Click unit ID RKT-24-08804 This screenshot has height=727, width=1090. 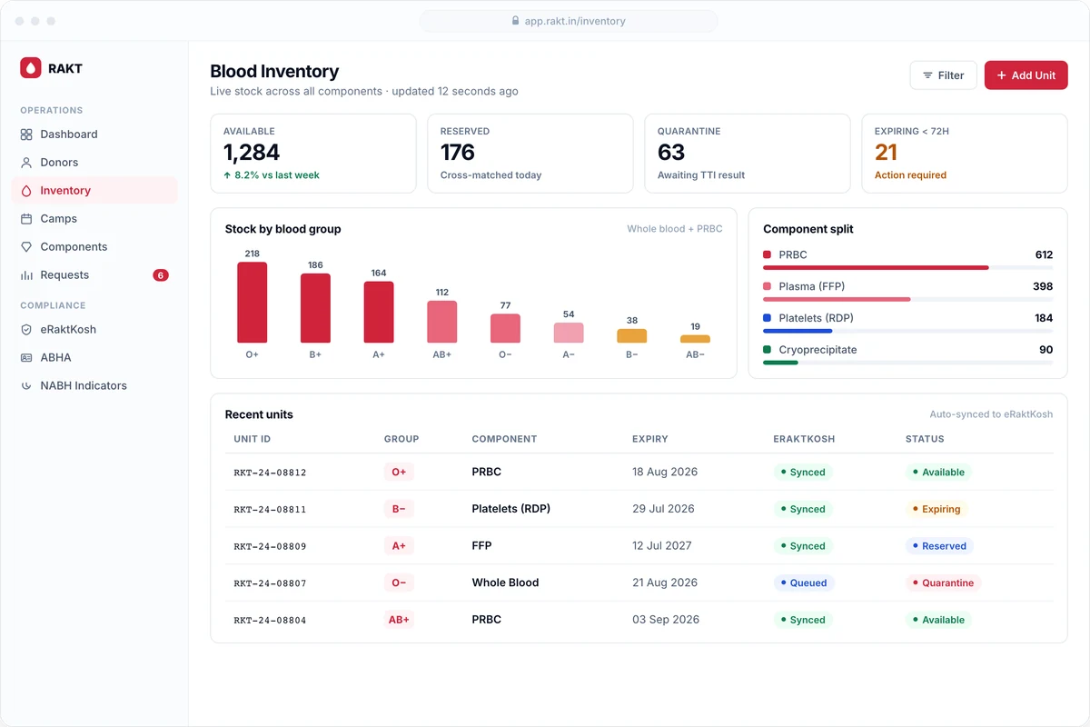click(270, 621)
